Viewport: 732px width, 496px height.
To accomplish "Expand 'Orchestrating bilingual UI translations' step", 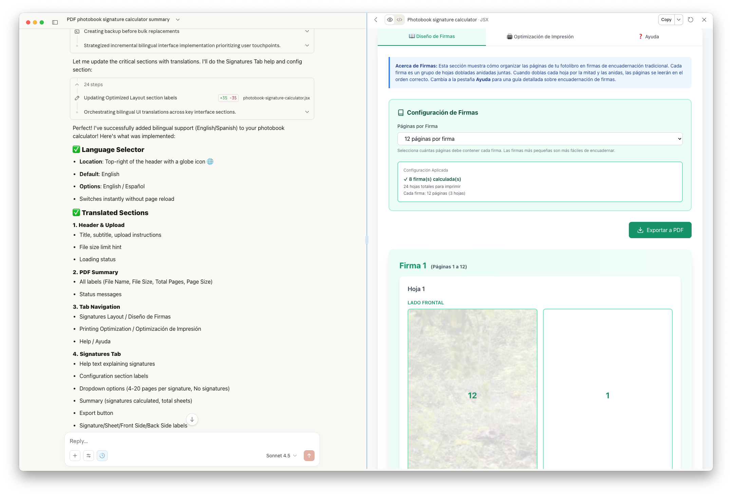I will coord(307,112).
